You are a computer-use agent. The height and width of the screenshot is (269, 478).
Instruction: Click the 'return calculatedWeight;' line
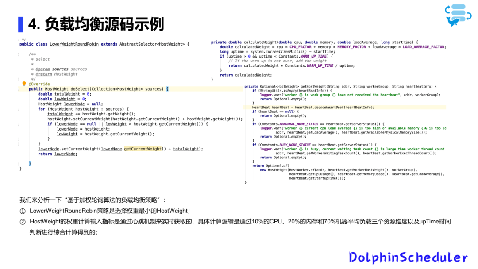[246, 75]
